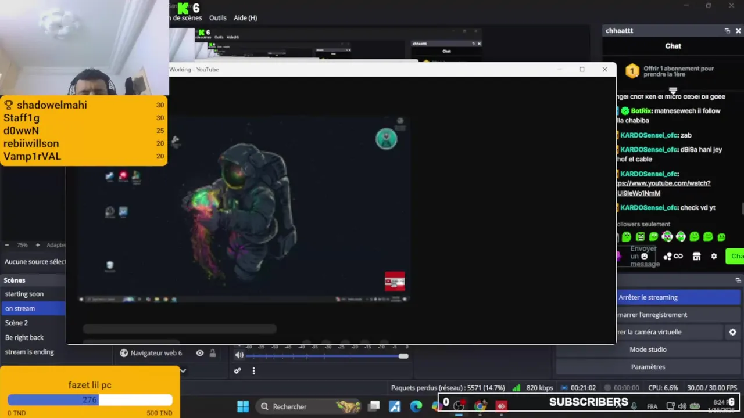Pop out the chhaattt chat dock
Viewport: 744px width, 418px height.
[727, 31]
